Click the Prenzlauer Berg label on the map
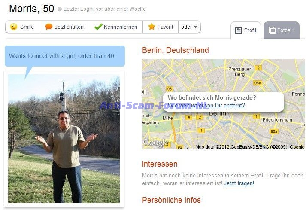The width and height of the screenshot is (306, 210). click(x=239, y=72)
